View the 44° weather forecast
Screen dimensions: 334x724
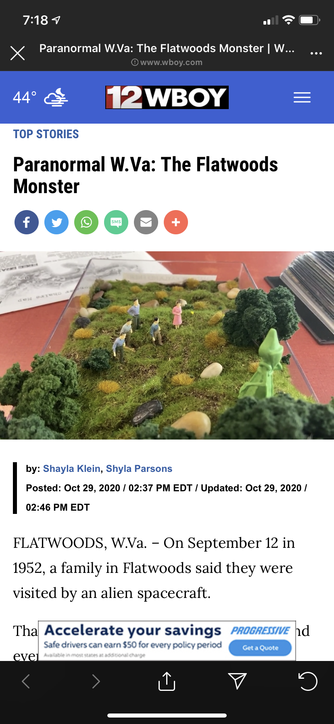[x=40, y=97]
